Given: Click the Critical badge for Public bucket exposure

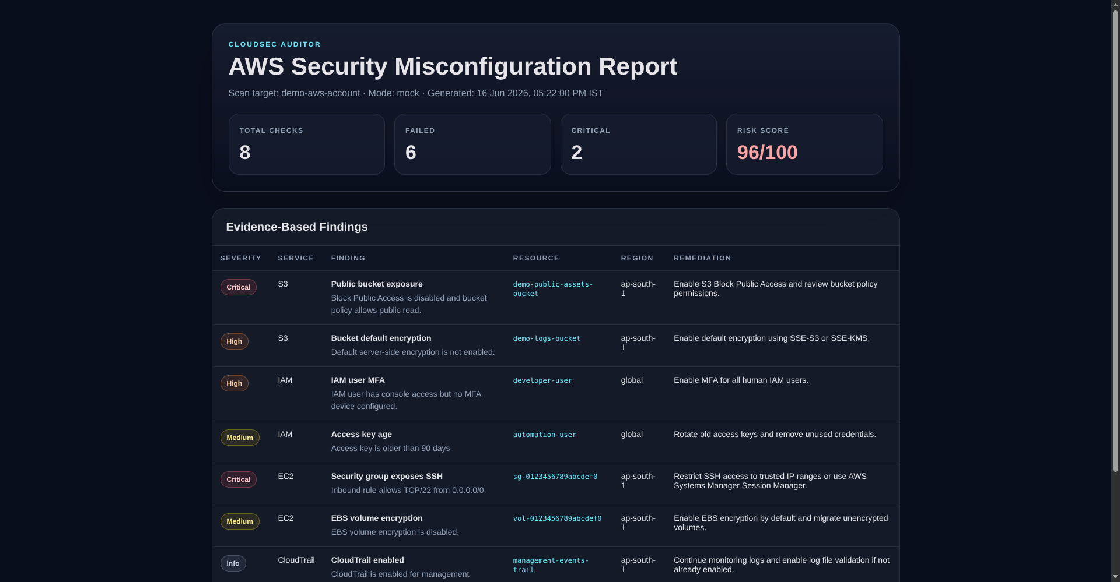Looking at the screenshot, I should click(x=238, y=287).
